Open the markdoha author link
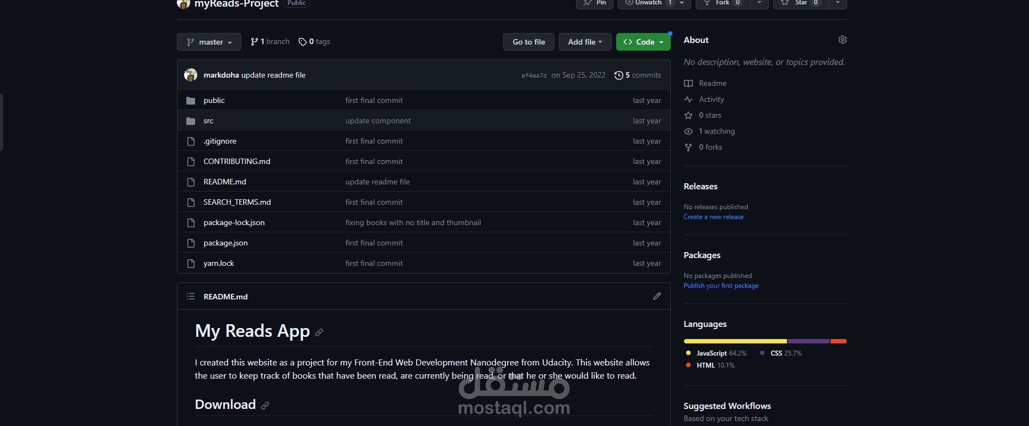The image size is (1029, 426). tap(221, 75)
